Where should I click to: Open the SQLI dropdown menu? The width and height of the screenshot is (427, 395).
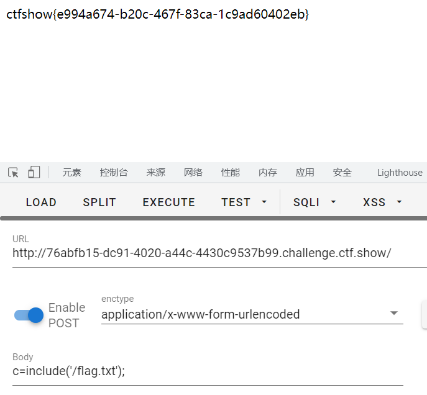[315, 202]
